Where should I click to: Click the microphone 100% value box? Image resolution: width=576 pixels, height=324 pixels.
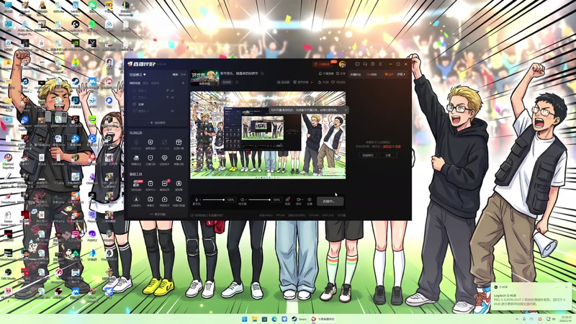tap(230, 200)
